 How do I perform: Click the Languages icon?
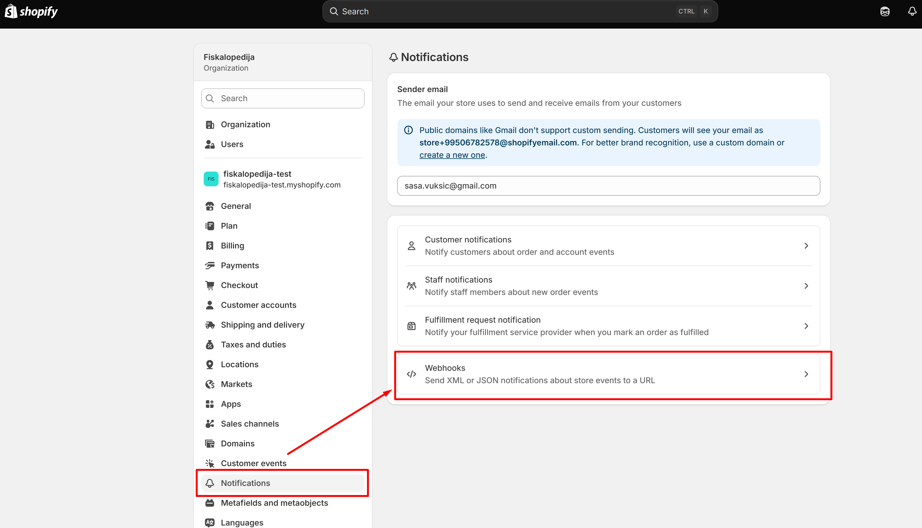coord(210,523)
